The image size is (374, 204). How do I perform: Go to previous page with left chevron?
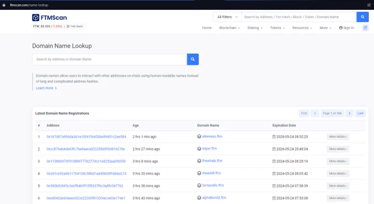coord(315,113)
